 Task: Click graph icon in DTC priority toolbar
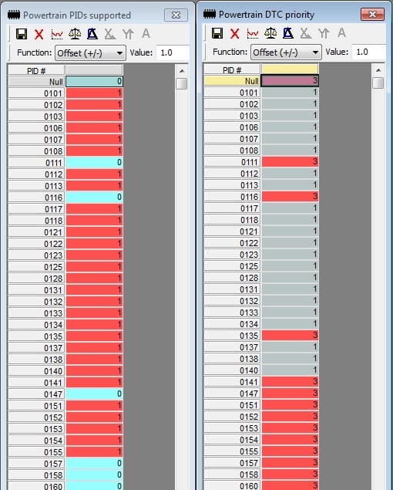click(253, 33)
